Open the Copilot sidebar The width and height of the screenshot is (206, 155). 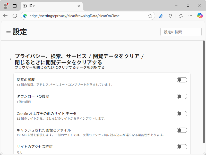pyautogui.click(x=200, y=16)
